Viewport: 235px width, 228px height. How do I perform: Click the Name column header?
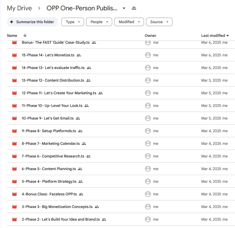pyautogui.click(x=12, y=36)
